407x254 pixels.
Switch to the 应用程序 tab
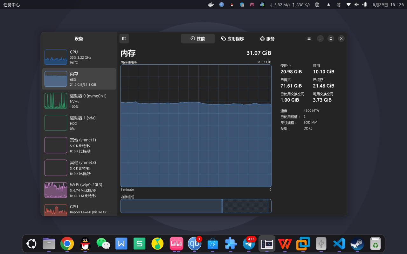(x=232, y=39)
